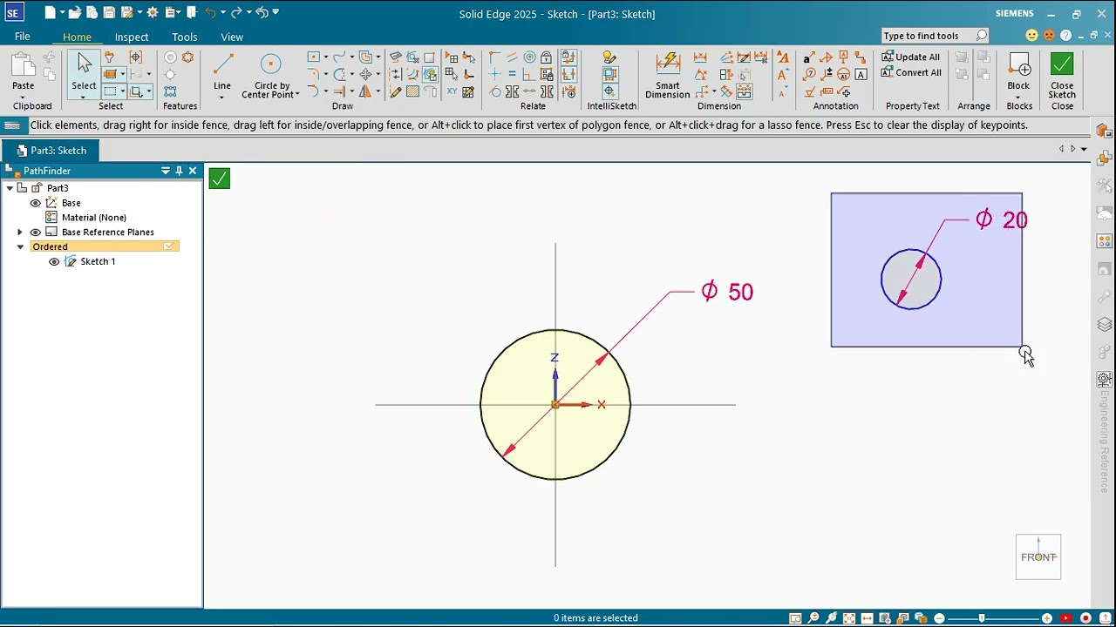Viewport: 1116px width, 627px height.
Task: Switch to the Inspect tab
Action: tap(132, 37)
